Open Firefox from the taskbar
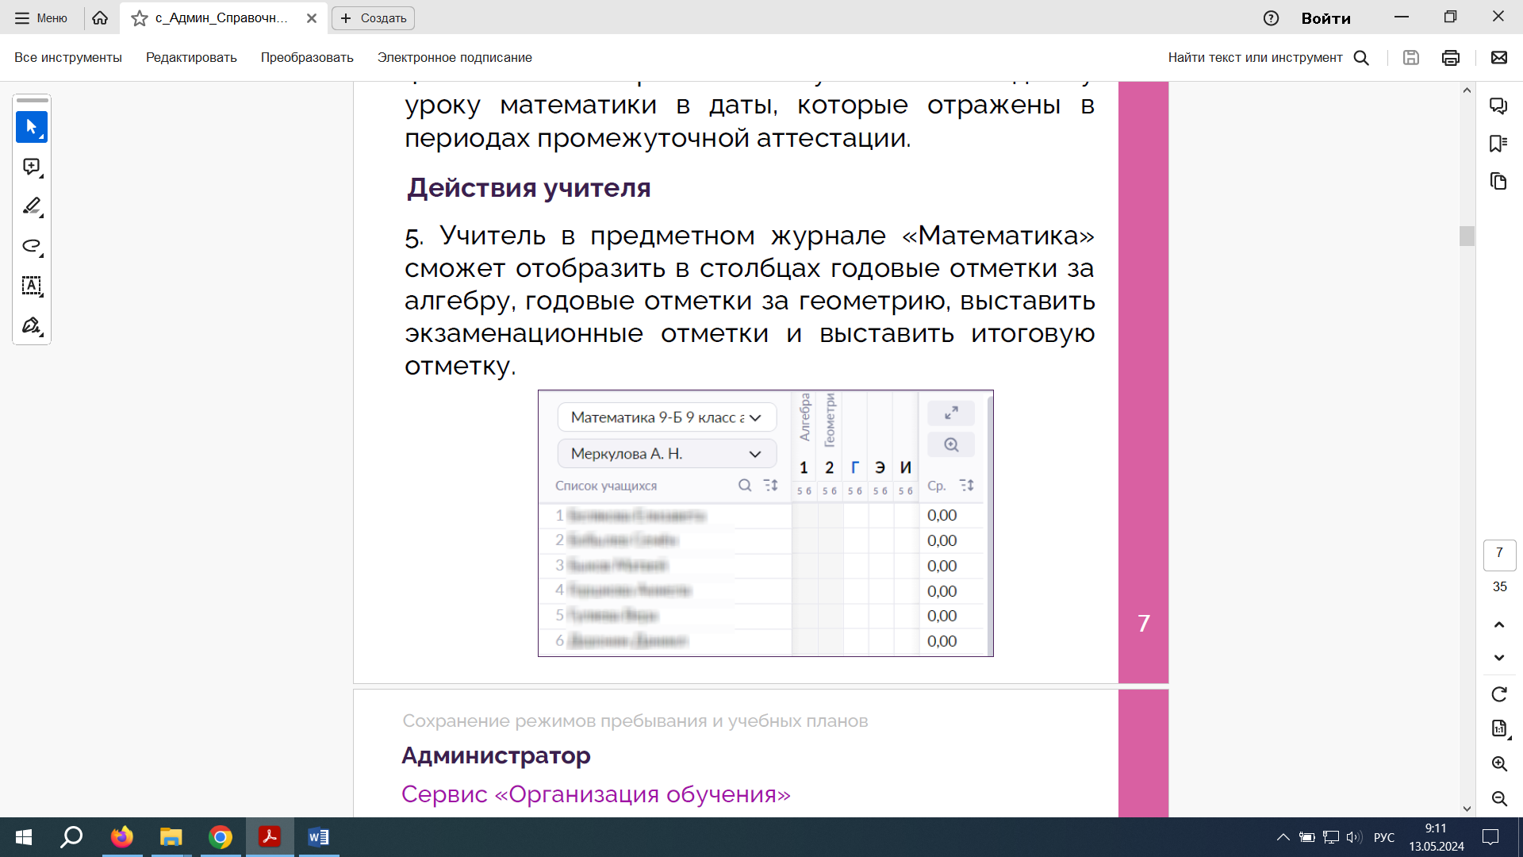The image size is (1523, 857). (121, 837)
